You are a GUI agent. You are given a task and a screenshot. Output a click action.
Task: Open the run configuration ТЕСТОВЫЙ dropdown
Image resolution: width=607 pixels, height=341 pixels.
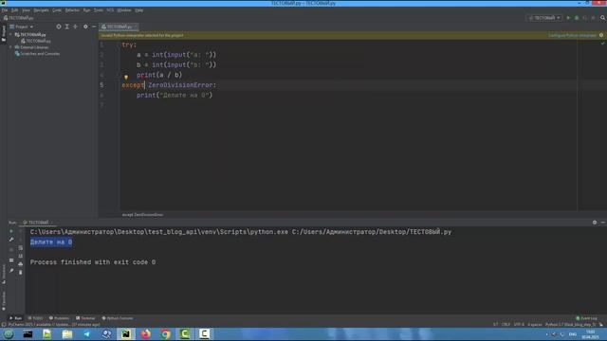coord(543,18)
